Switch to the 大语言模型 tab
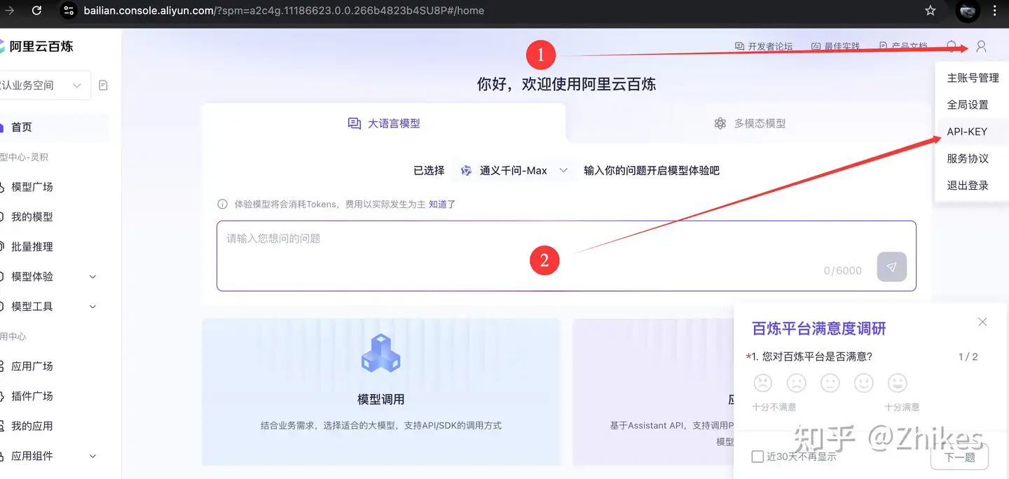The height and width of the screenshot is (479, 1009). click(384, 123)
